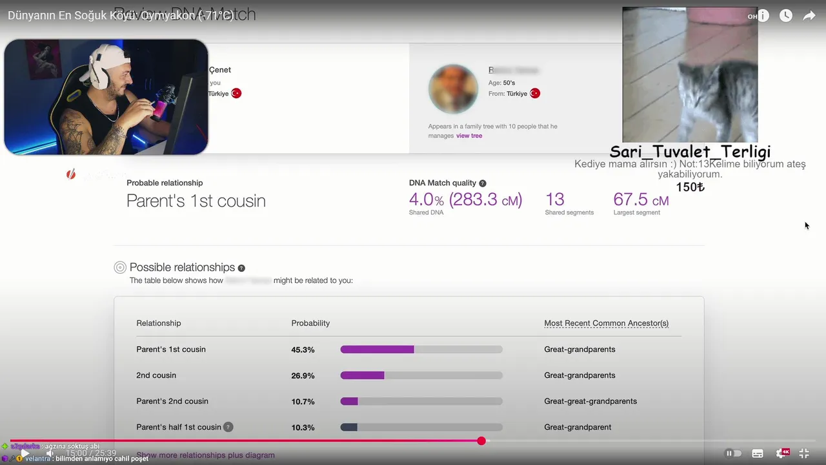Viewport: 826px width, 465px height.
Task: Click help icon next to DNA Match quality
Action: pyautogui.click(x=483, y=183)
